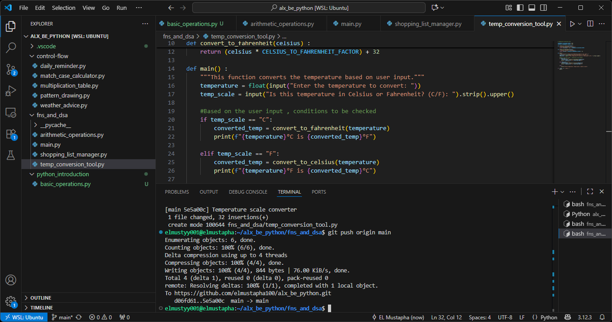612x322 pixels.
Task: Close the terminal panel
Action: point(602,192)
